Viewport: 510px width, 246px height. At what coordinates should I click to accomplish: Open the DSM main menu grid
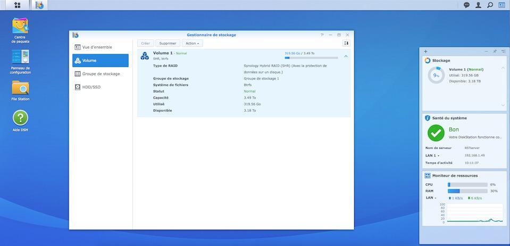18,5
